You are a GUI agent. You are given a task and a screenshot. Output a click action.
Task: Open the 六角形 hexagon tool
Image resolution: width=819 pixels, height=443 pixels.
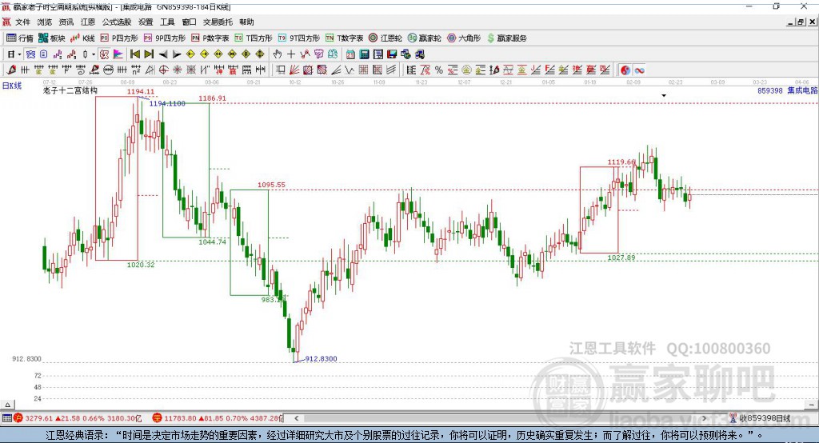[x=464, y=38]
